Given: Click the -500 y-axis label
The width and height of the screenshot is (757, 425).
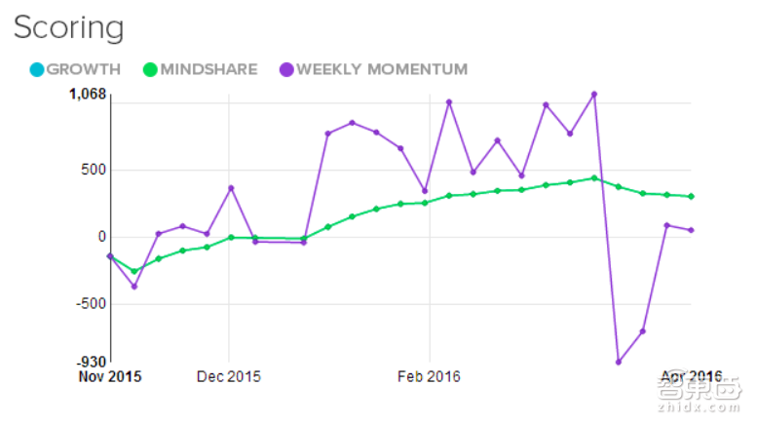Looking at the screenshot, I should 88,304.
